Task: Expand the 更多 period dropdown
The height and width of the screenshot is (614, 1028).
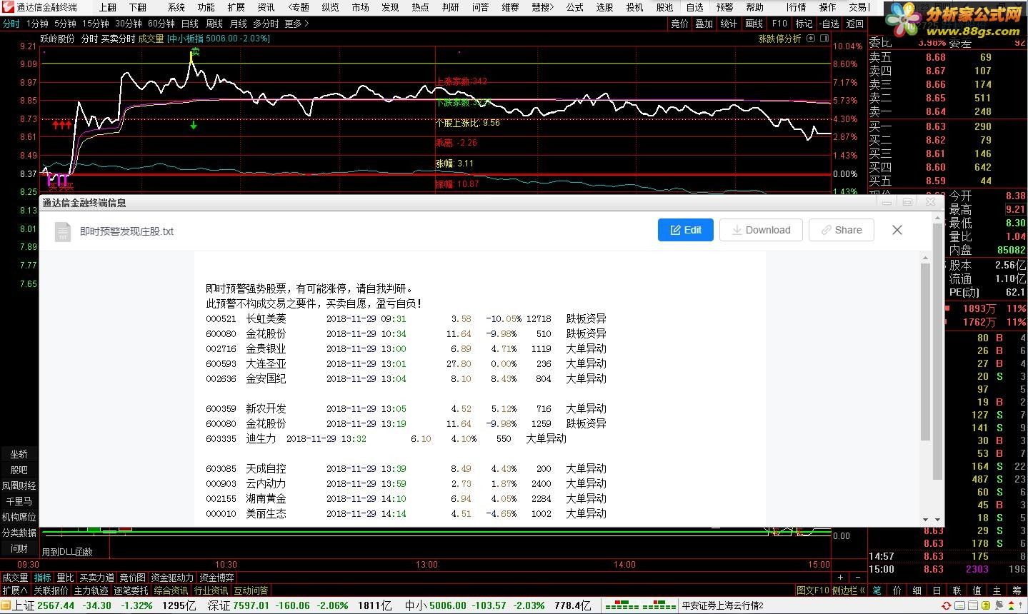Action: click(296, 24)
